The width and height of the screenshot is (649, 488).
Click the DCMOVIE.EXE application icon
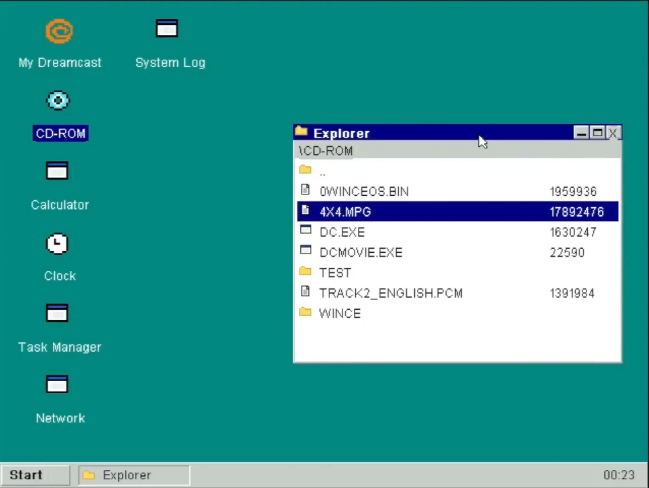[x=305, y=250]
